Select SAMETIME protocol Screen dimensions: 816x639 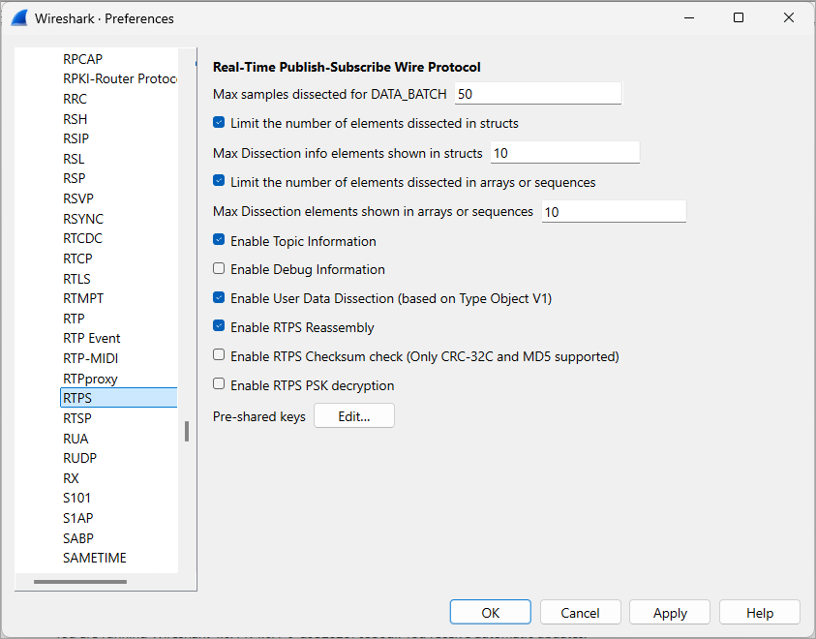[x=95, y=558]
